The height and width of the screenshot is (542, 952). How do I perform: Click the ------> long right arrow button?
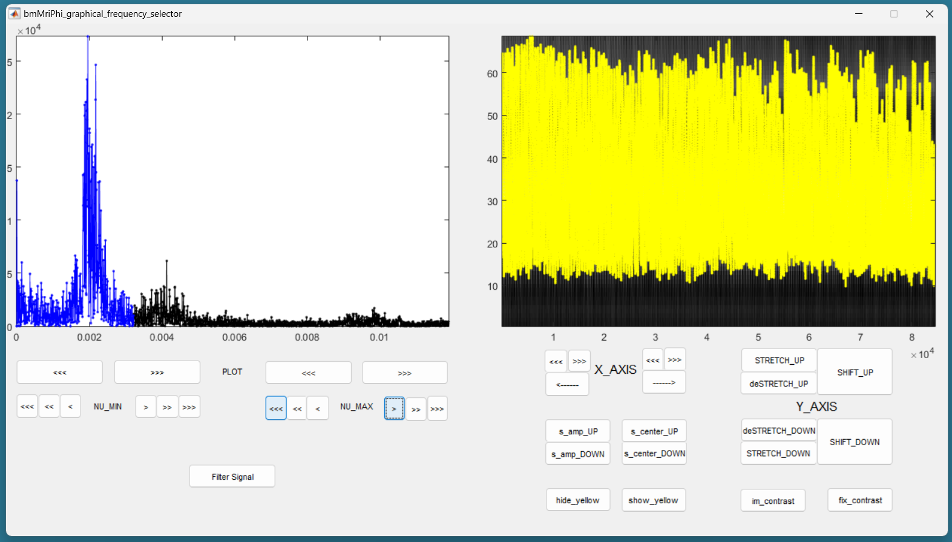(x=664, y=382)
